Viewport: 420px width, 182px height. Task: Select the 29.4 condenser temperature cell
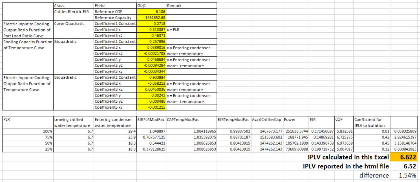point(115,131)
